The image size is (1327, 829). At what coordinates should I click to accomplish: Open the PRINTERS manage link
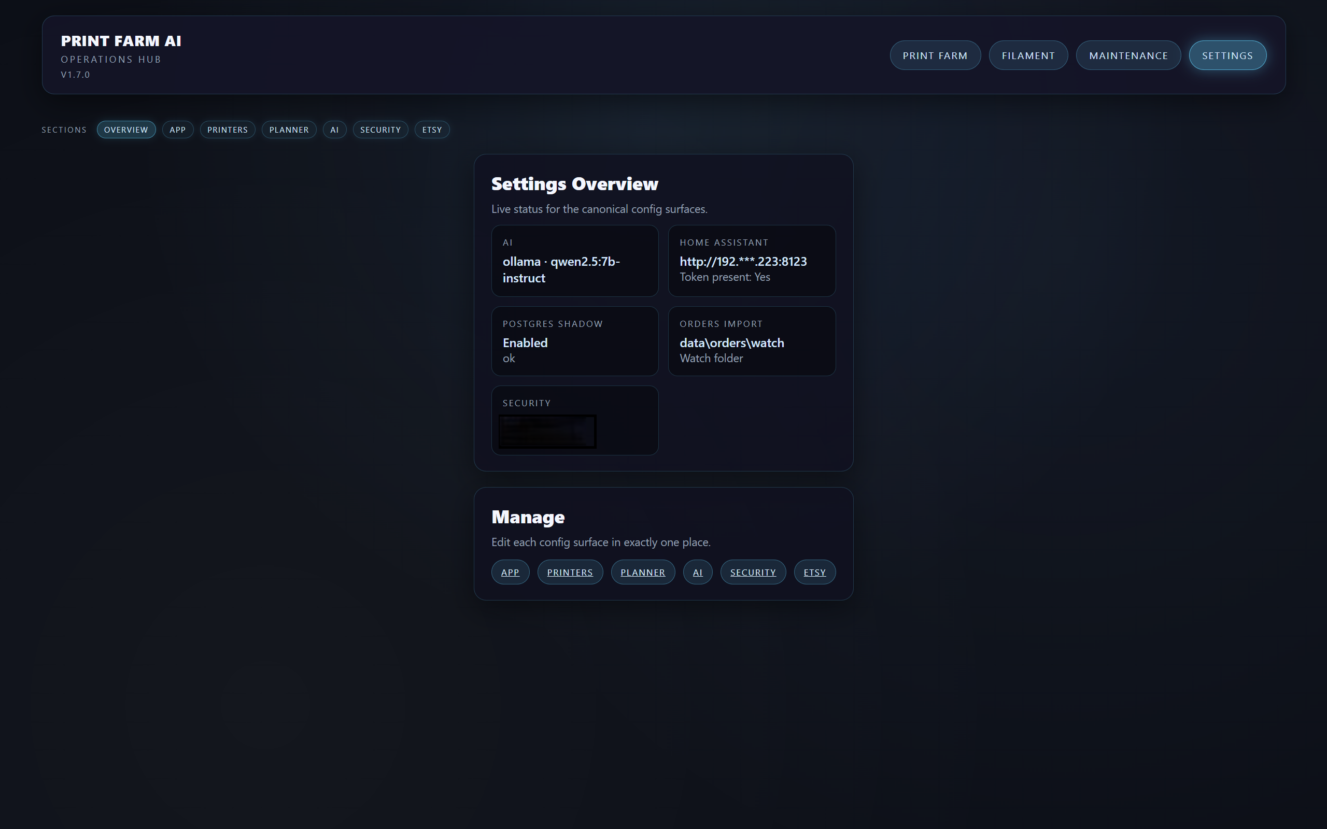[x=570, y=572]
